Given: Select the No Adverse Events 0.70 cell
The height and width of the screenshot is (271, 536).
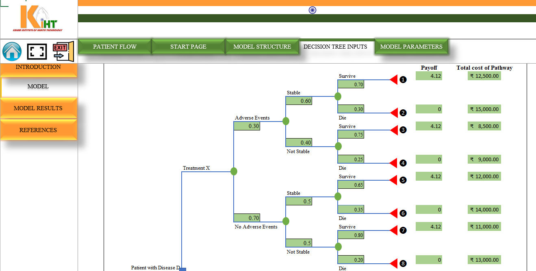Looking at the screenshot, I should (247, 218).
